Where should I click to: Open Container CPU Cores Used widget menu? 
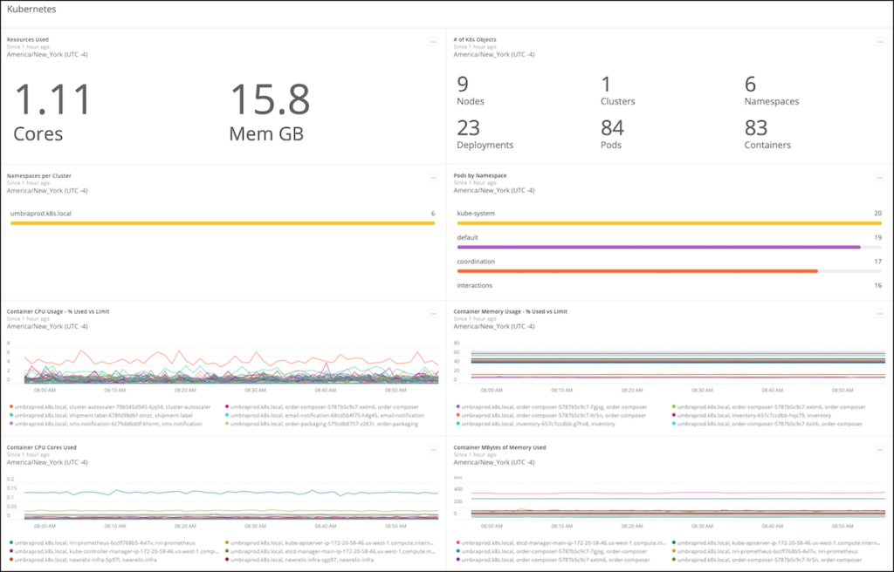(x=432, y=449)
